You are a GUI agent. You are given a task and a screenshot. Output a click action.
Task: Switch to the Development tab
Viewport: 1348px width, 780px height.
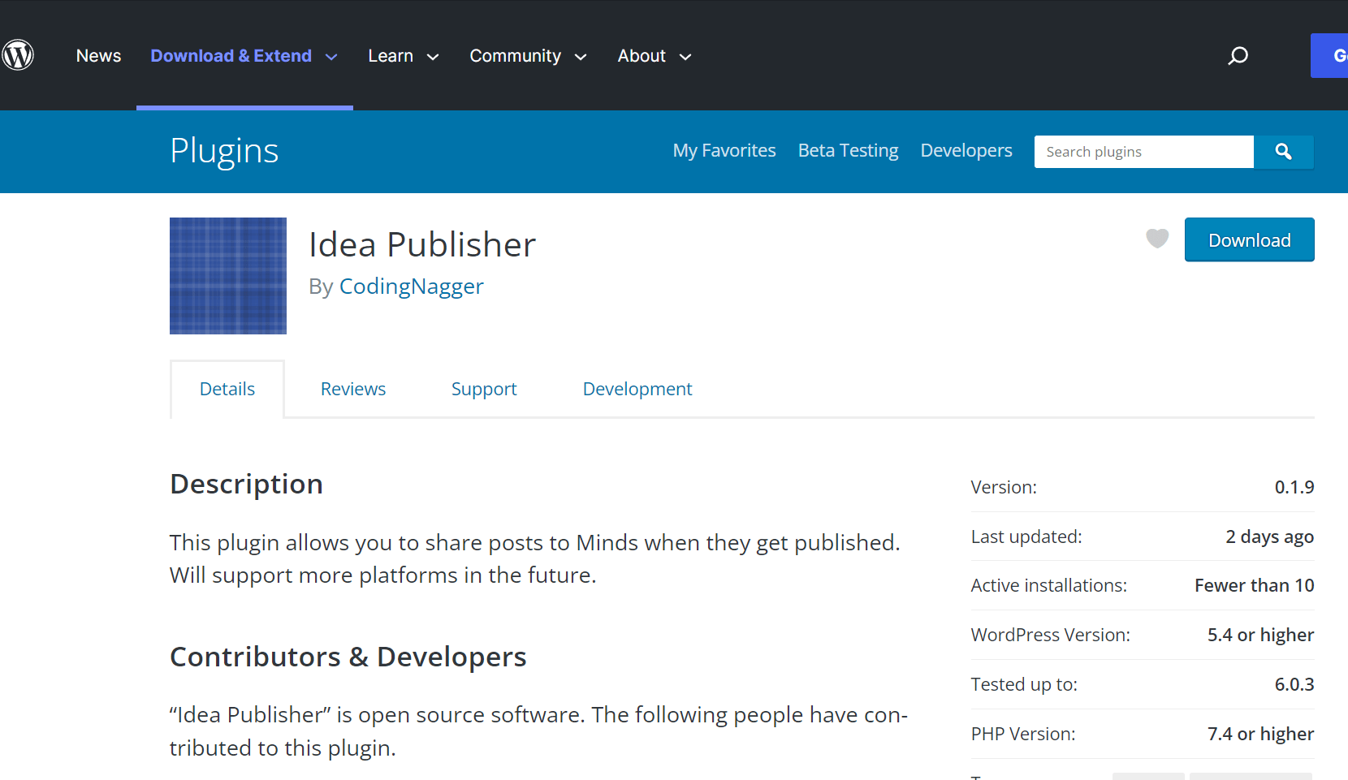pos(637,389)
